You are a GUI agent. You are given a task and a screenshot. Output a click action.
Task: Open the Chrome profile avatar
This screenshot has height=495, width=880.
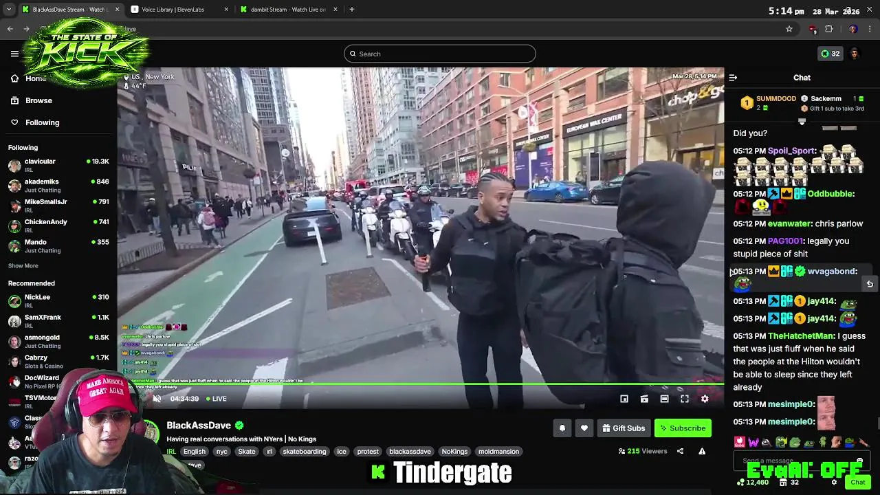(853, 29)
